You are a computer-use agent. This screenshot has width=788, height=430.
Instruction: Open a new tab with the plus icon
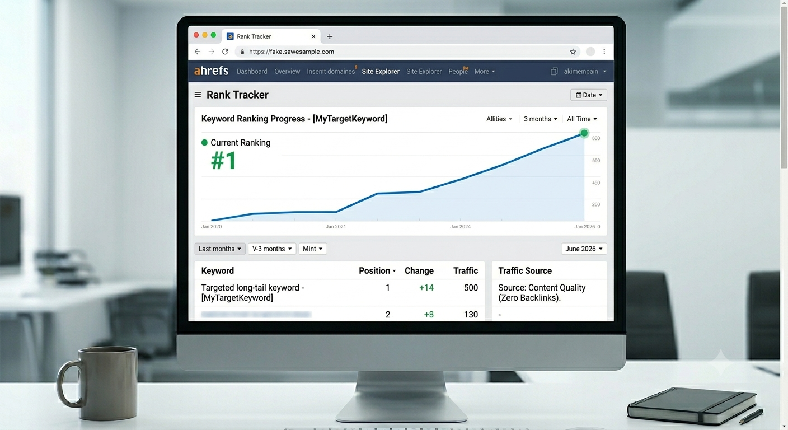(330, 36)
